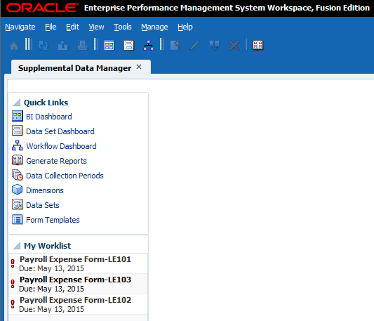
Task: Click the Generate Reports quick link icon
Action: [x=18, y=160]
